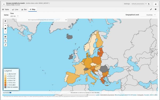Screen dimensions: 160x100
Task: Switch to the Table tab
Action: pyautogui.click(x=6, y=10)
